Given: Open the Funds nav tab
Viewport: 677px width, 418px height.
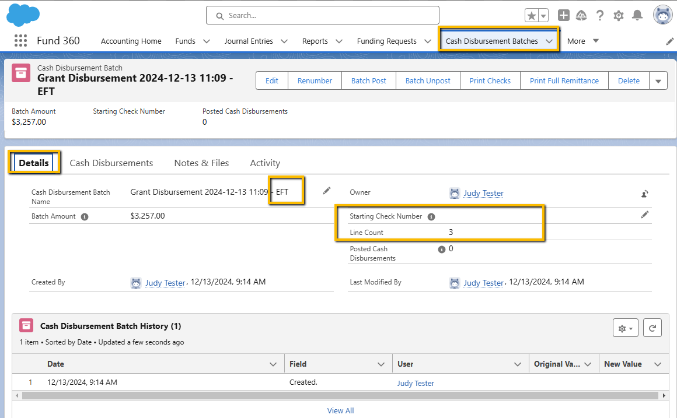Looking at the screenshot, I should (185, 41).
